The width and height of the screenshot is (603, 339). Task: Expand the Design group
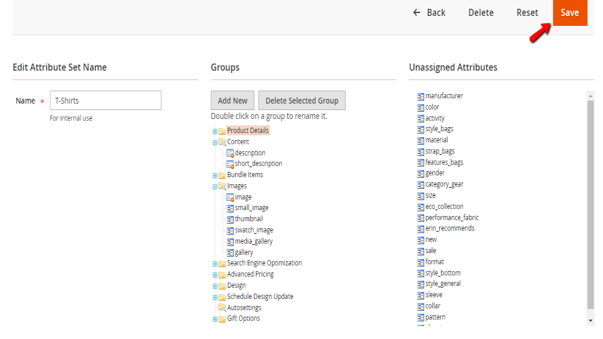coord(215,286)
